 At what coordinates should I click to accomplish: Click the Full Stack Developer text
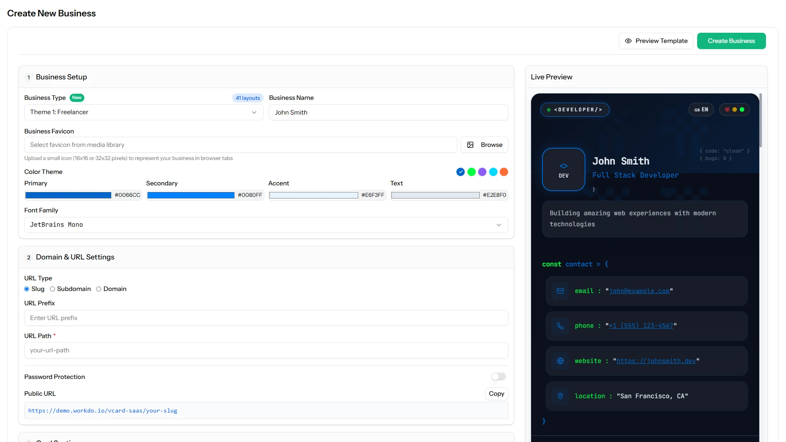635,175
